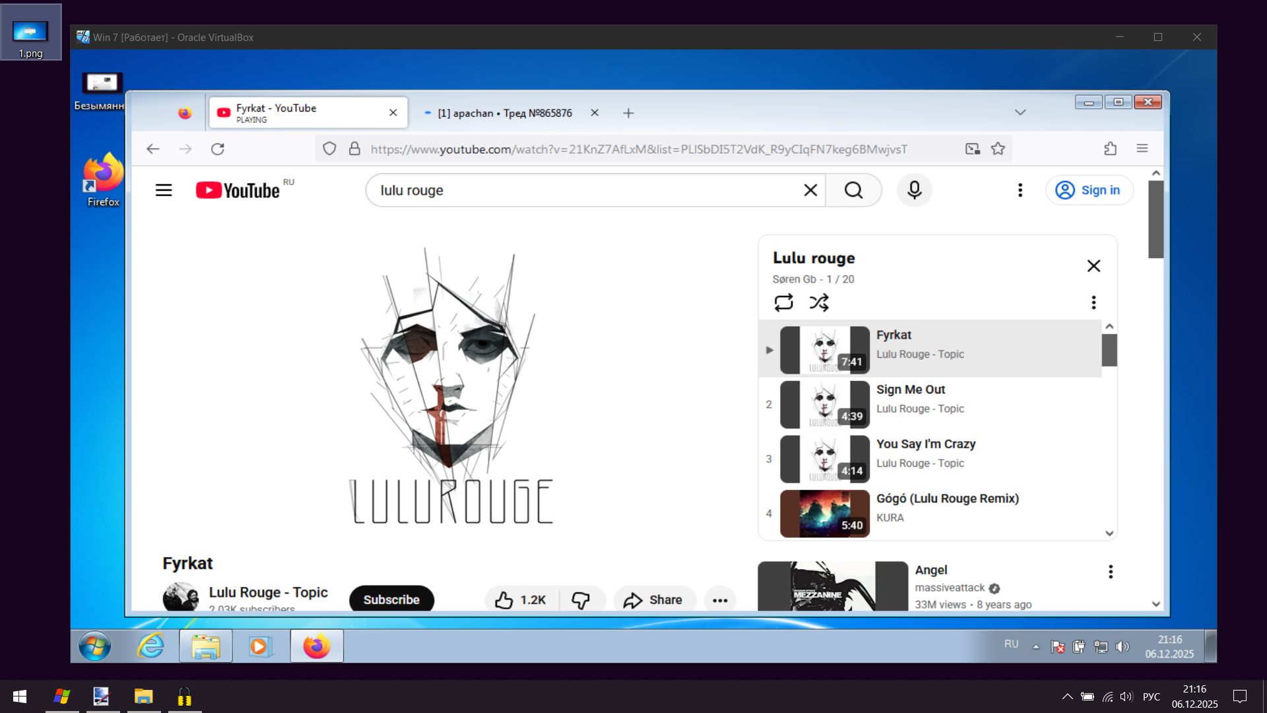Reload the page in Firefox
The height and width of the screenshot is (713, 1267).
[218, 149]
